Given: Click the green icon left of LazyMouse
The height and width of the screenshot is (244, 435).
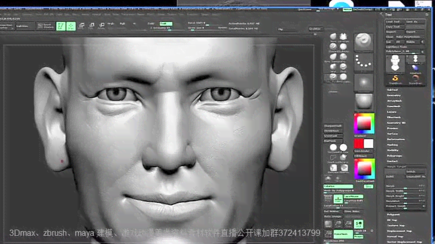Looking at the screenshot, I should click(338, 199).
